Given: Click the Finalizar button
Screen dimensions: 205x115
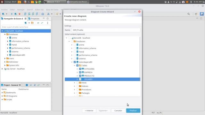Looking at the screenshot, I should (x=133, y=111).
